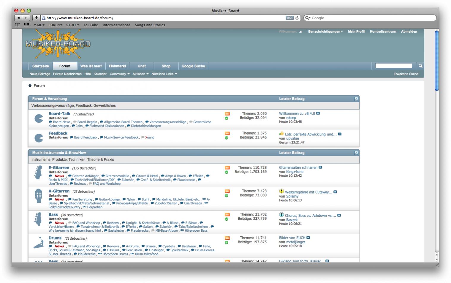Select the Forum tab

coord(65,66)
